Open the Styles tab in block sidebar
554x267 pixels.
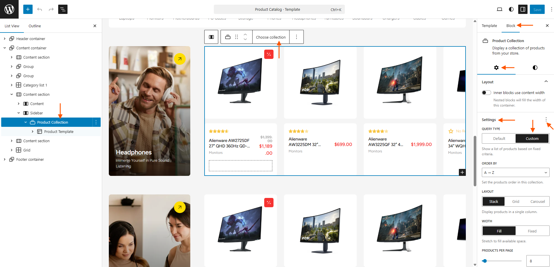click(535, 68)
